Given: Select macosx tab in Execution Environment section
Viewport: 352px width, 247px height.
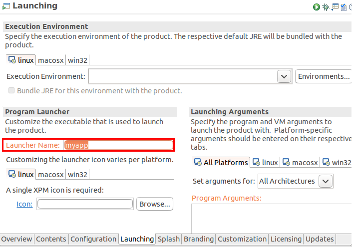Looking at the screenshot, I should pyautogui.click(x=51, y=60).
